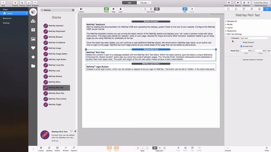Click the Add page plus icon

point(3,3)
